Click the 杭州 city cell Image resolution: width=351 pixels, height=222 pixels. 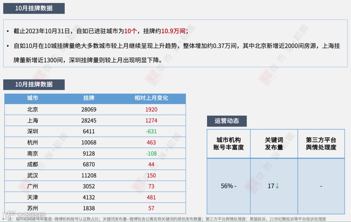pyautogui.click(x=33, y=142)
